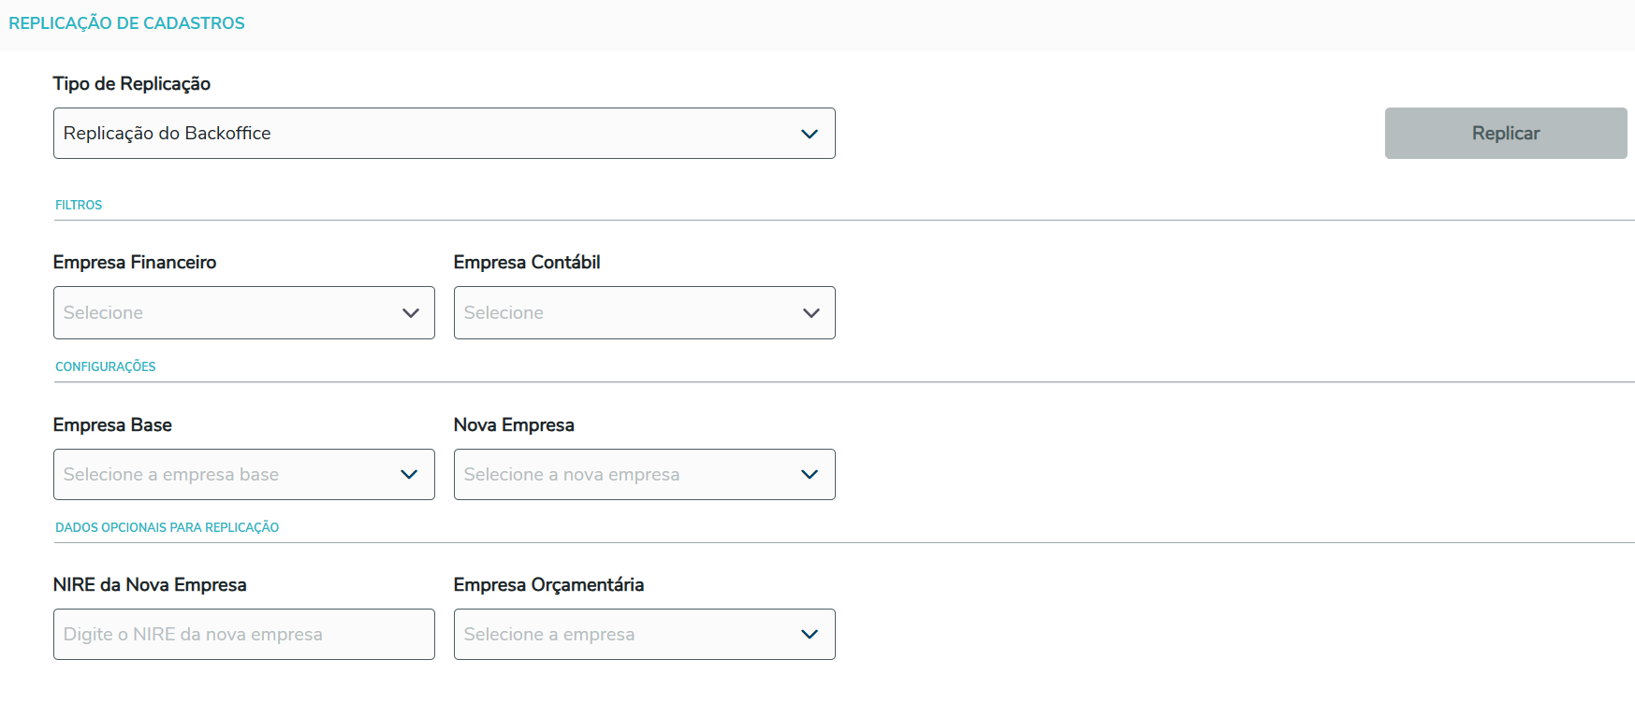Screen dimensions: 1635x703
Task: Open the 'Selecione a empresa base' combo box
Action: point(225,475)
